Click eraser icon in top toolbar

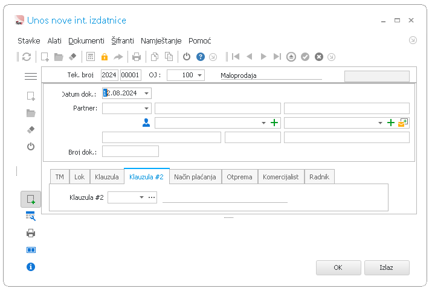click(73, 57)
